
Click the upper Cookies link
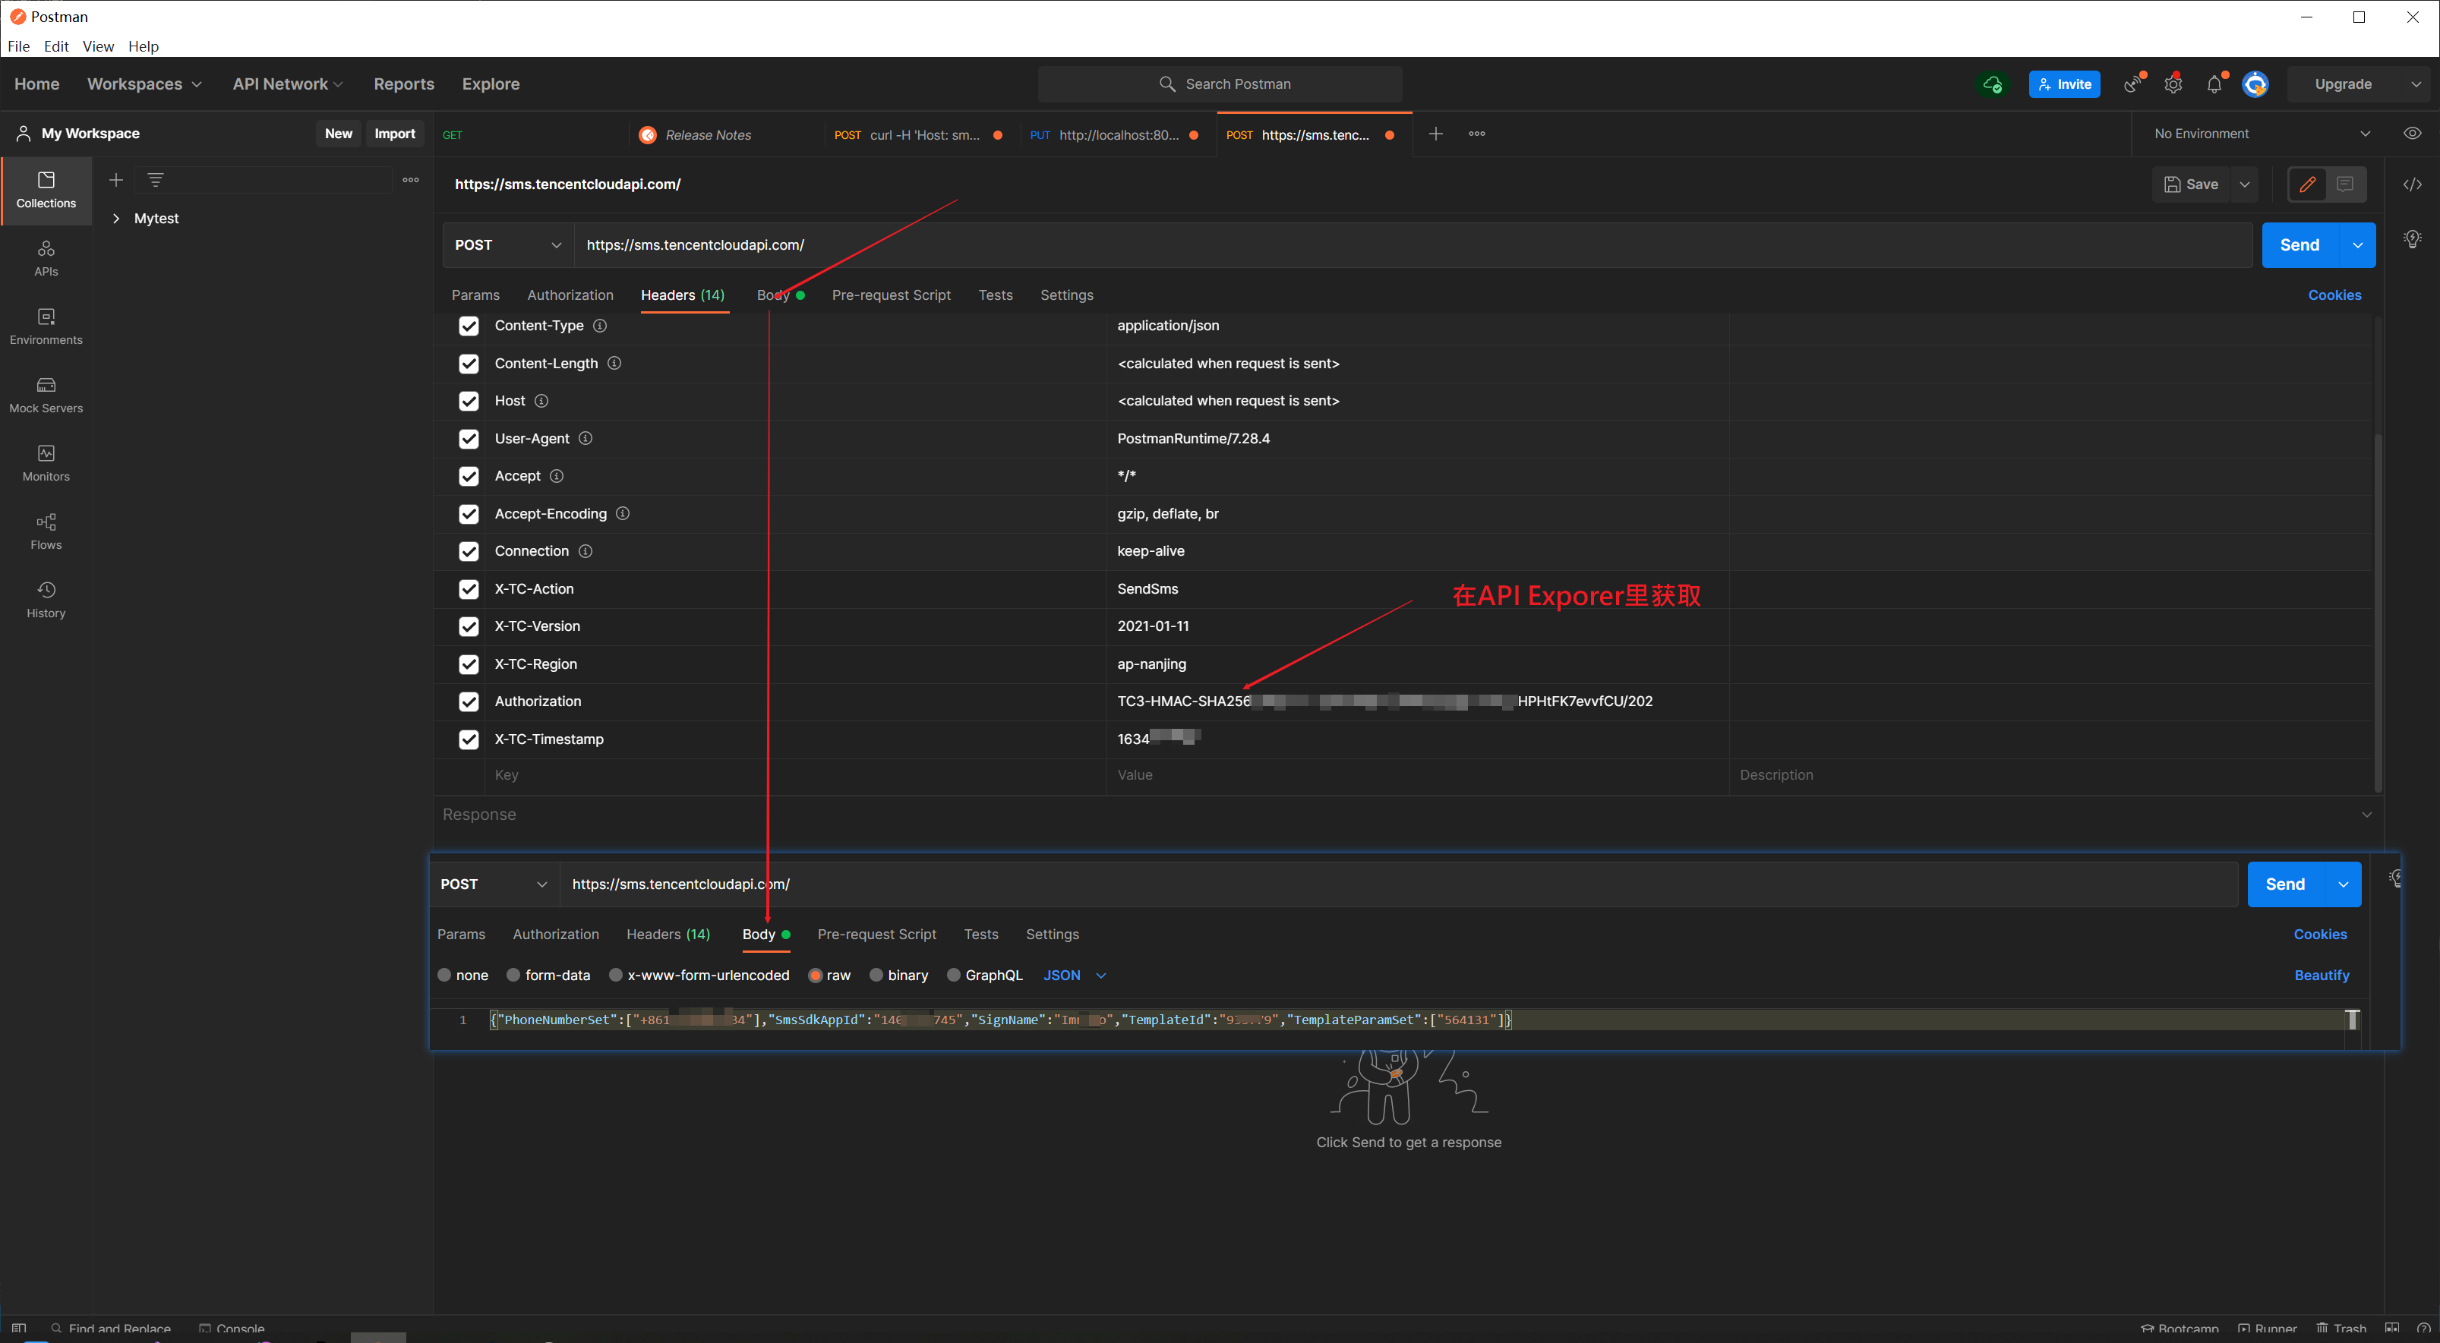point(2334,295)
